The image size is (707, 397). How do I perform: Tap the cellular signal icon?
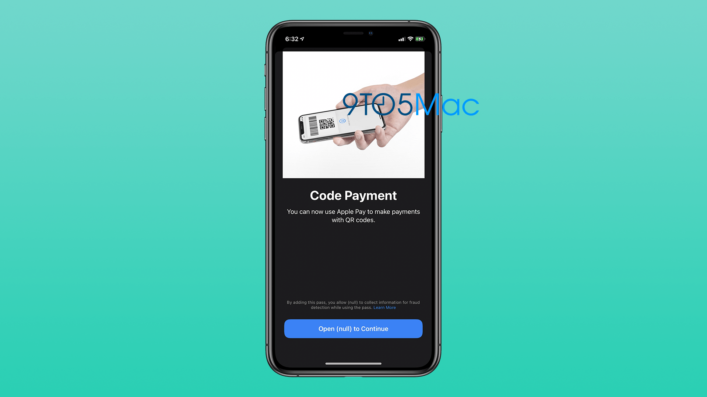pyautogui.click(x=398, y=39)
